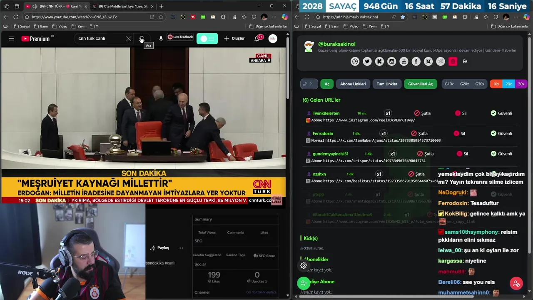Select G10x option

[449, 84]
